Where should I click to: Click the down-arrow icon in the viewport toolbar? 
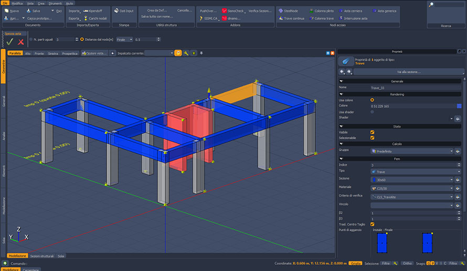click(x=201, y=53)
